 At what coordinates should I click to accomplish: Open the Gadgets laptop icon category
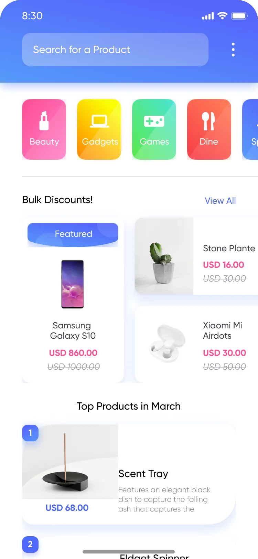coord(99,121)
